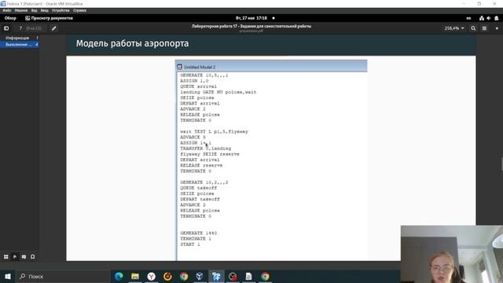Open the last Chrome icon in taskbar
503x283 pixels.
265,276
